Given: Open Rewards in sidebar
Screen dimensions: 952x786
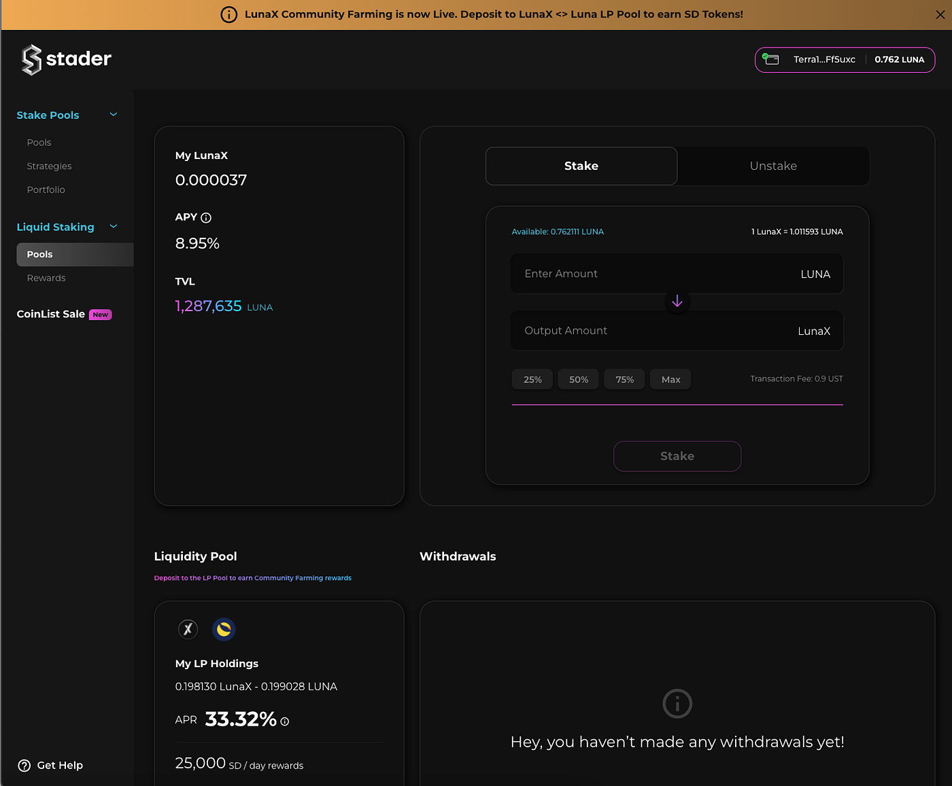Looking at the screenshot, I should [x=46, y=279].
